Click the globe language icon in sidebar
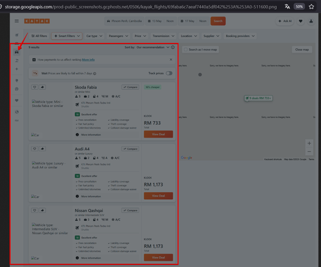321x267 pixels. (x=17, y=112)
